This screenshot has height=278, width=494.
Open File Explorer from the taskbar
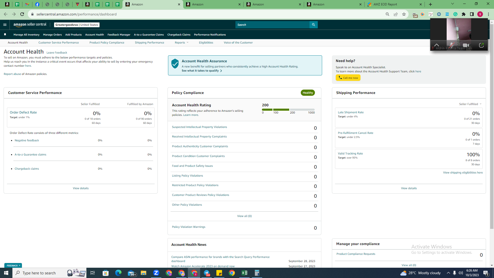(x=143, y=273)
